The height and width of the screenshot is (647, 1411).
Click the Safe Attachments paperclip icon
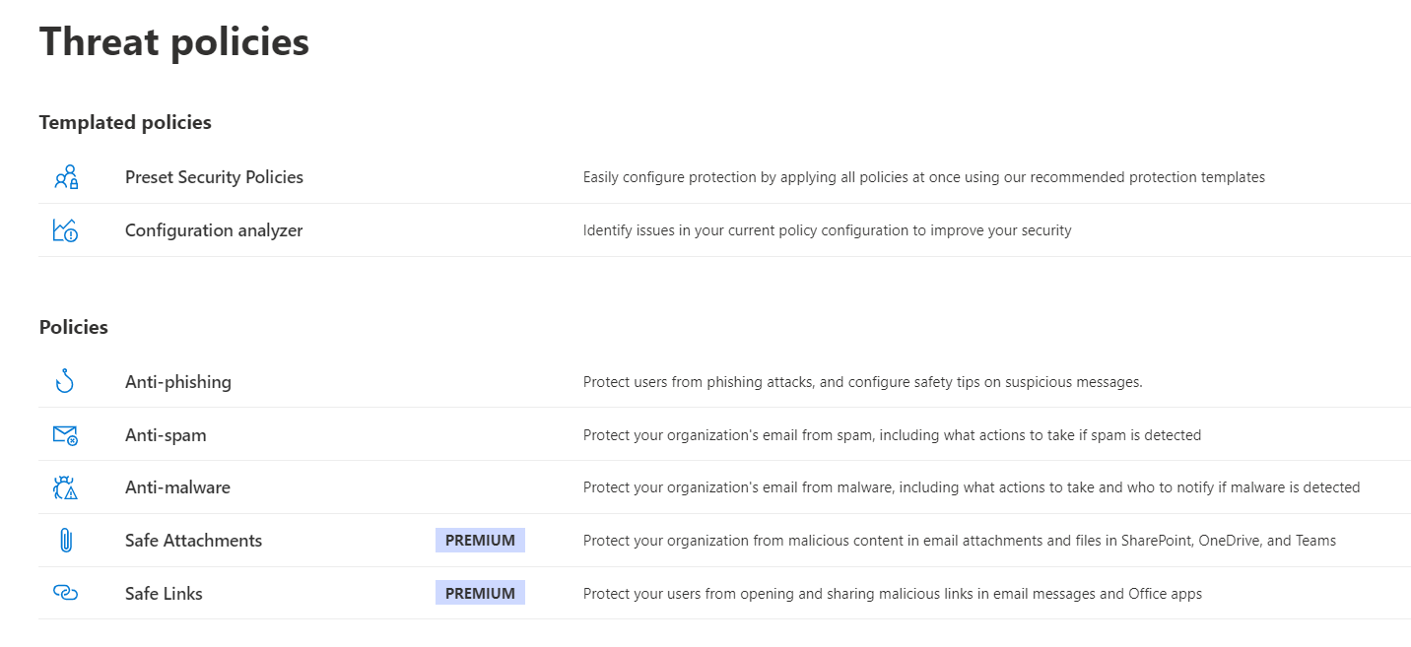65,541
